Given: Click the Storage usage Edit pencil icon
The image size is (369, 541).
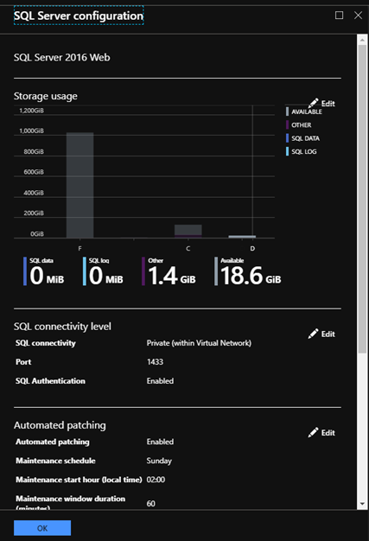Looking at the screenshot, I should coord(313,103).
